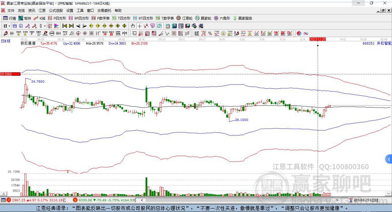The height and width of the screenshot is (212, 392).
Task: Switch to K线 chart view
Action: coord(39,18)
